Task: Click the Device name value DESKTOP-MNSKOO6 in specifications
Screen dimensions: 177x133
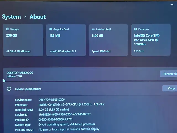Action: pos(52,100)
